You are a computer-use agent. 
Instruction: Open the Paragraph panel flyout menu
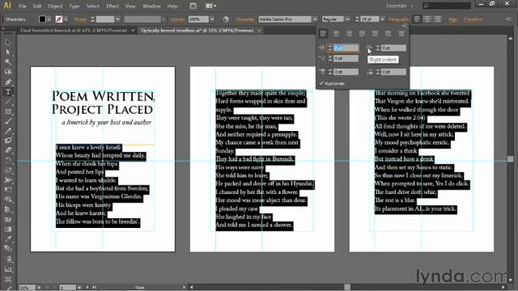click(405, 26)
